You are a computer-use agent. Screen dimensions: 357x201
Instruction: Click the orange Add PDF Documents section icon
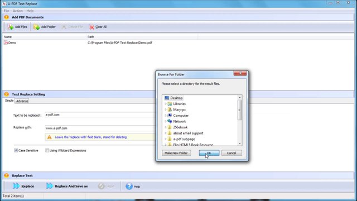point(6,17)
